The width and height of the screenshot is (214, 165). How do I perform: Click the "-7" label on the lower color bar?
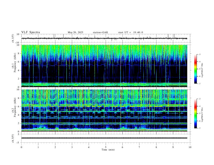199,128
